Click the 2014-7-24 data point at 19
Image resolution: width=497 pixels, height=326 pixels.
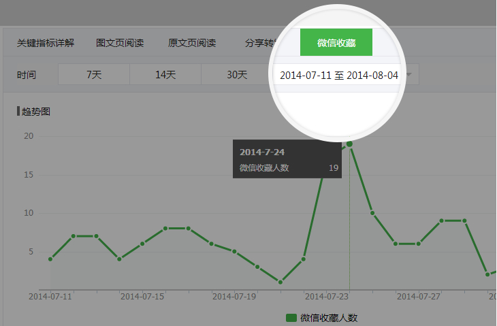click(349, 144)
